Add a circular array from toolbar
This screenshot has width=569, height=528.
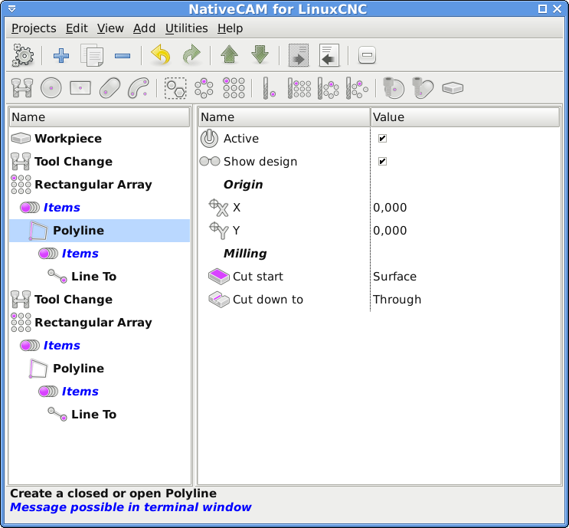tap(204, 88)
